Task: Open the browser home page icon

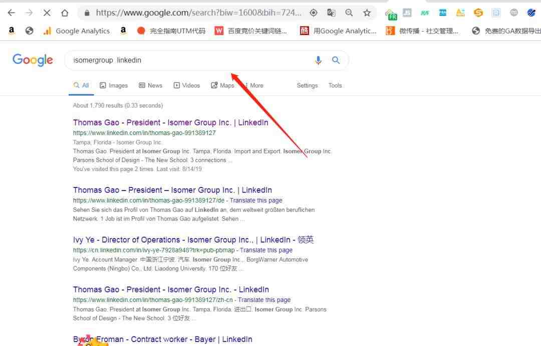Action: (65, 13)
